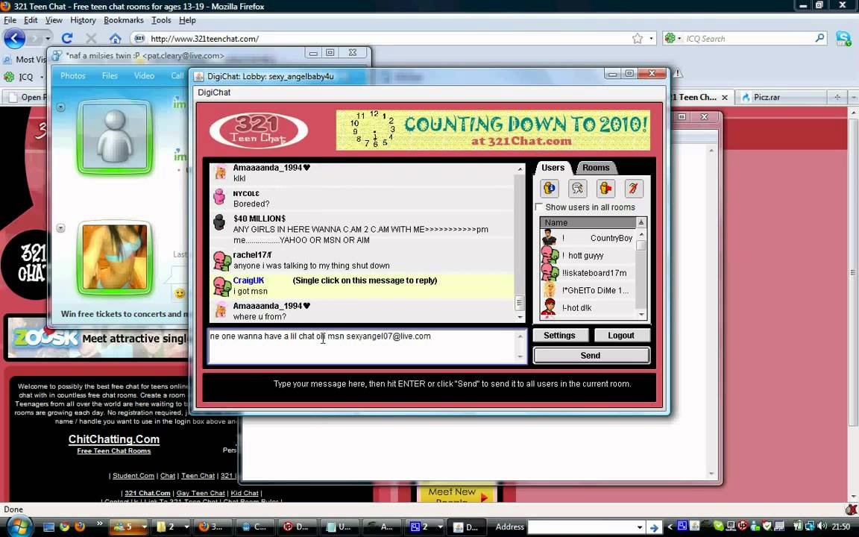The width and height of the screenshot is (859, 537).
Task: Click the message box scroll-down arrow
Action: coord(520,357)
